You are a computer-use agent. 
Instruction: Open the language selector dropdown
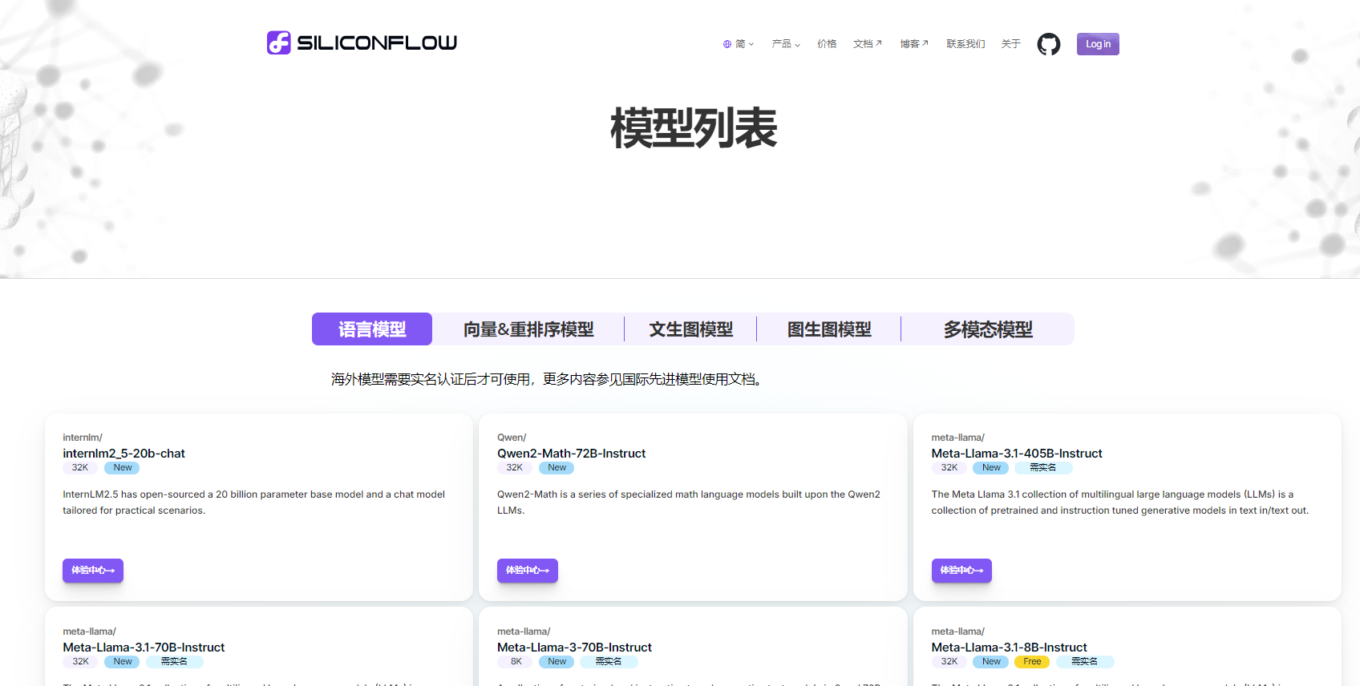pos(739,44)
